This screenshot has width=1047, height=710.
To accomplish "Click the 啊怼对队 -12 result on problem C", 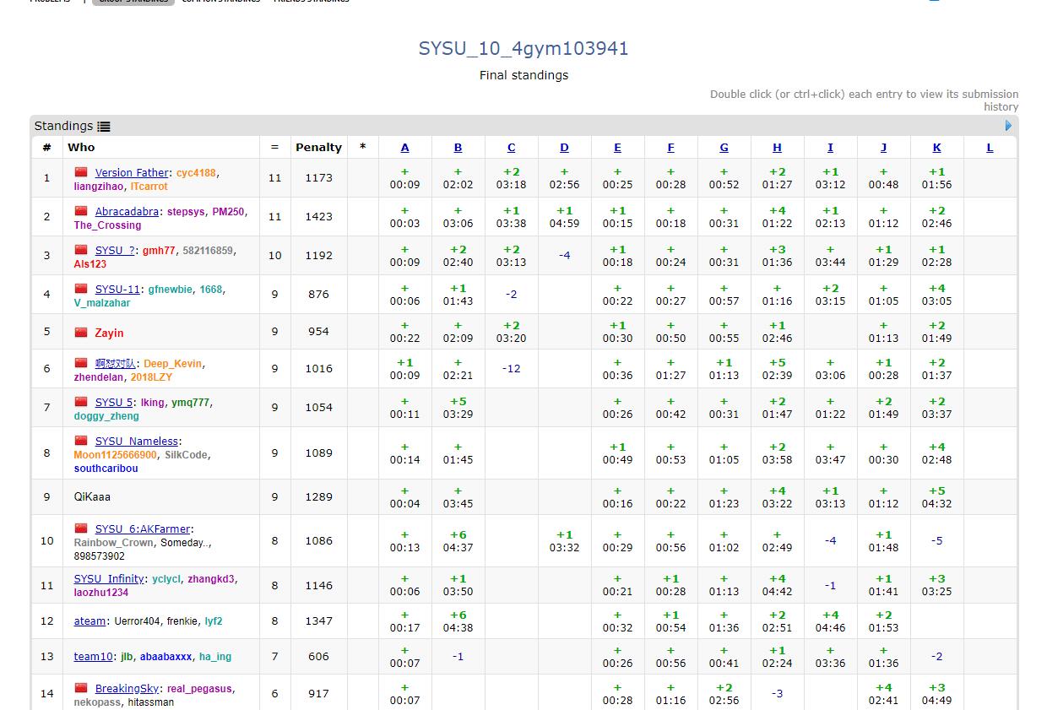I will click(511, 369).
